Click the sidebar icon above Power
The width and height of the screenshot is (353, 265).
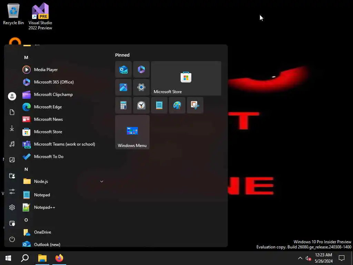pos(12,223)
